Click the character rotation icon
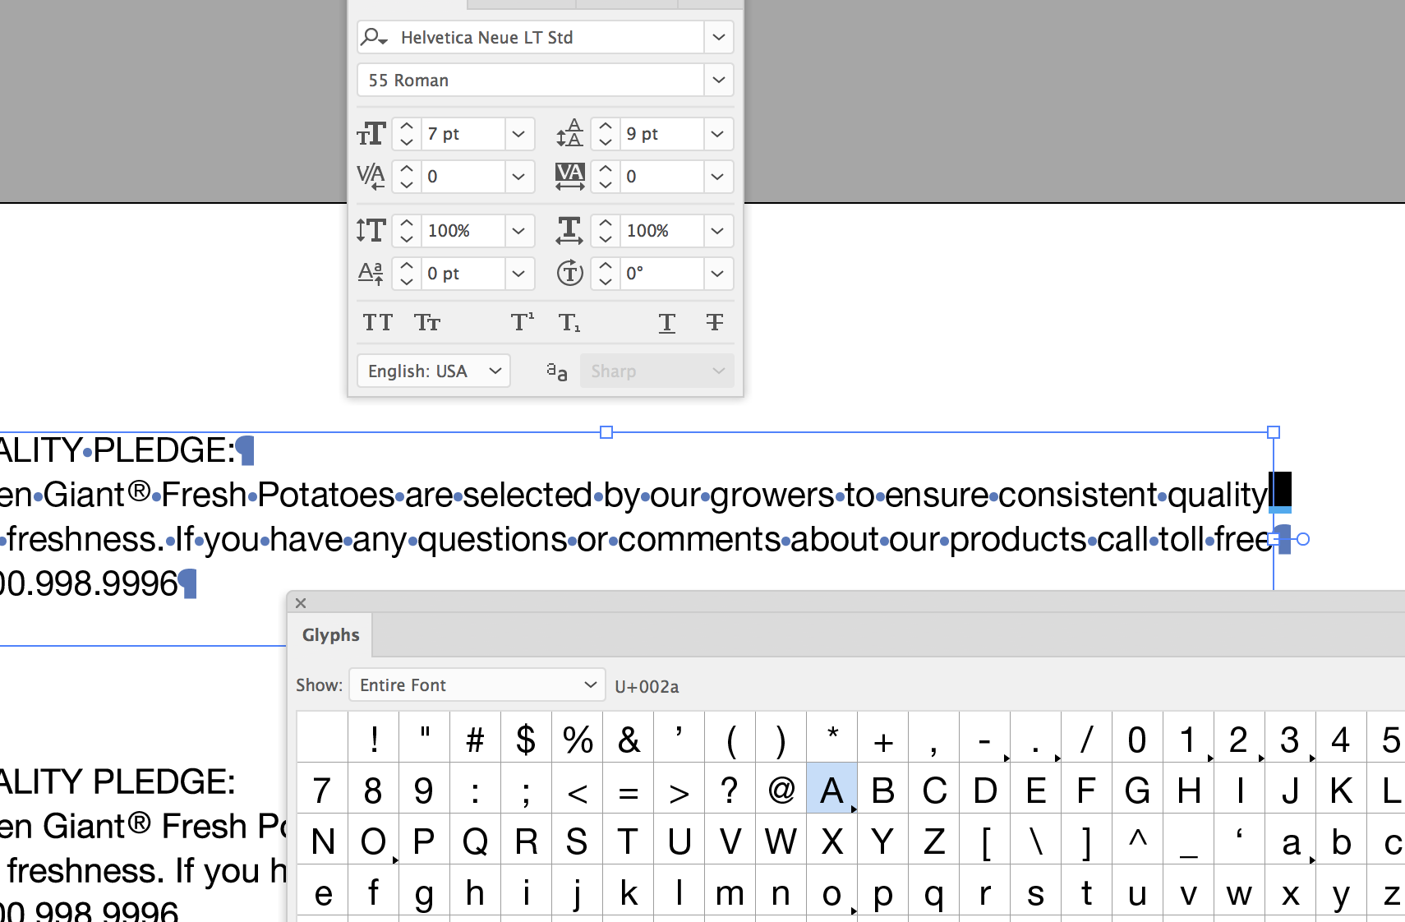Screen dimensions: 1405x922 coord(569,273)
